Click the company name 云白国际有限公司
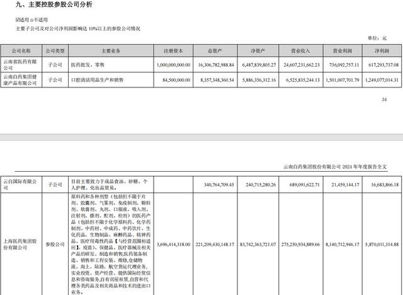Viewport: 403px width, 295px height. coord(20,184)
